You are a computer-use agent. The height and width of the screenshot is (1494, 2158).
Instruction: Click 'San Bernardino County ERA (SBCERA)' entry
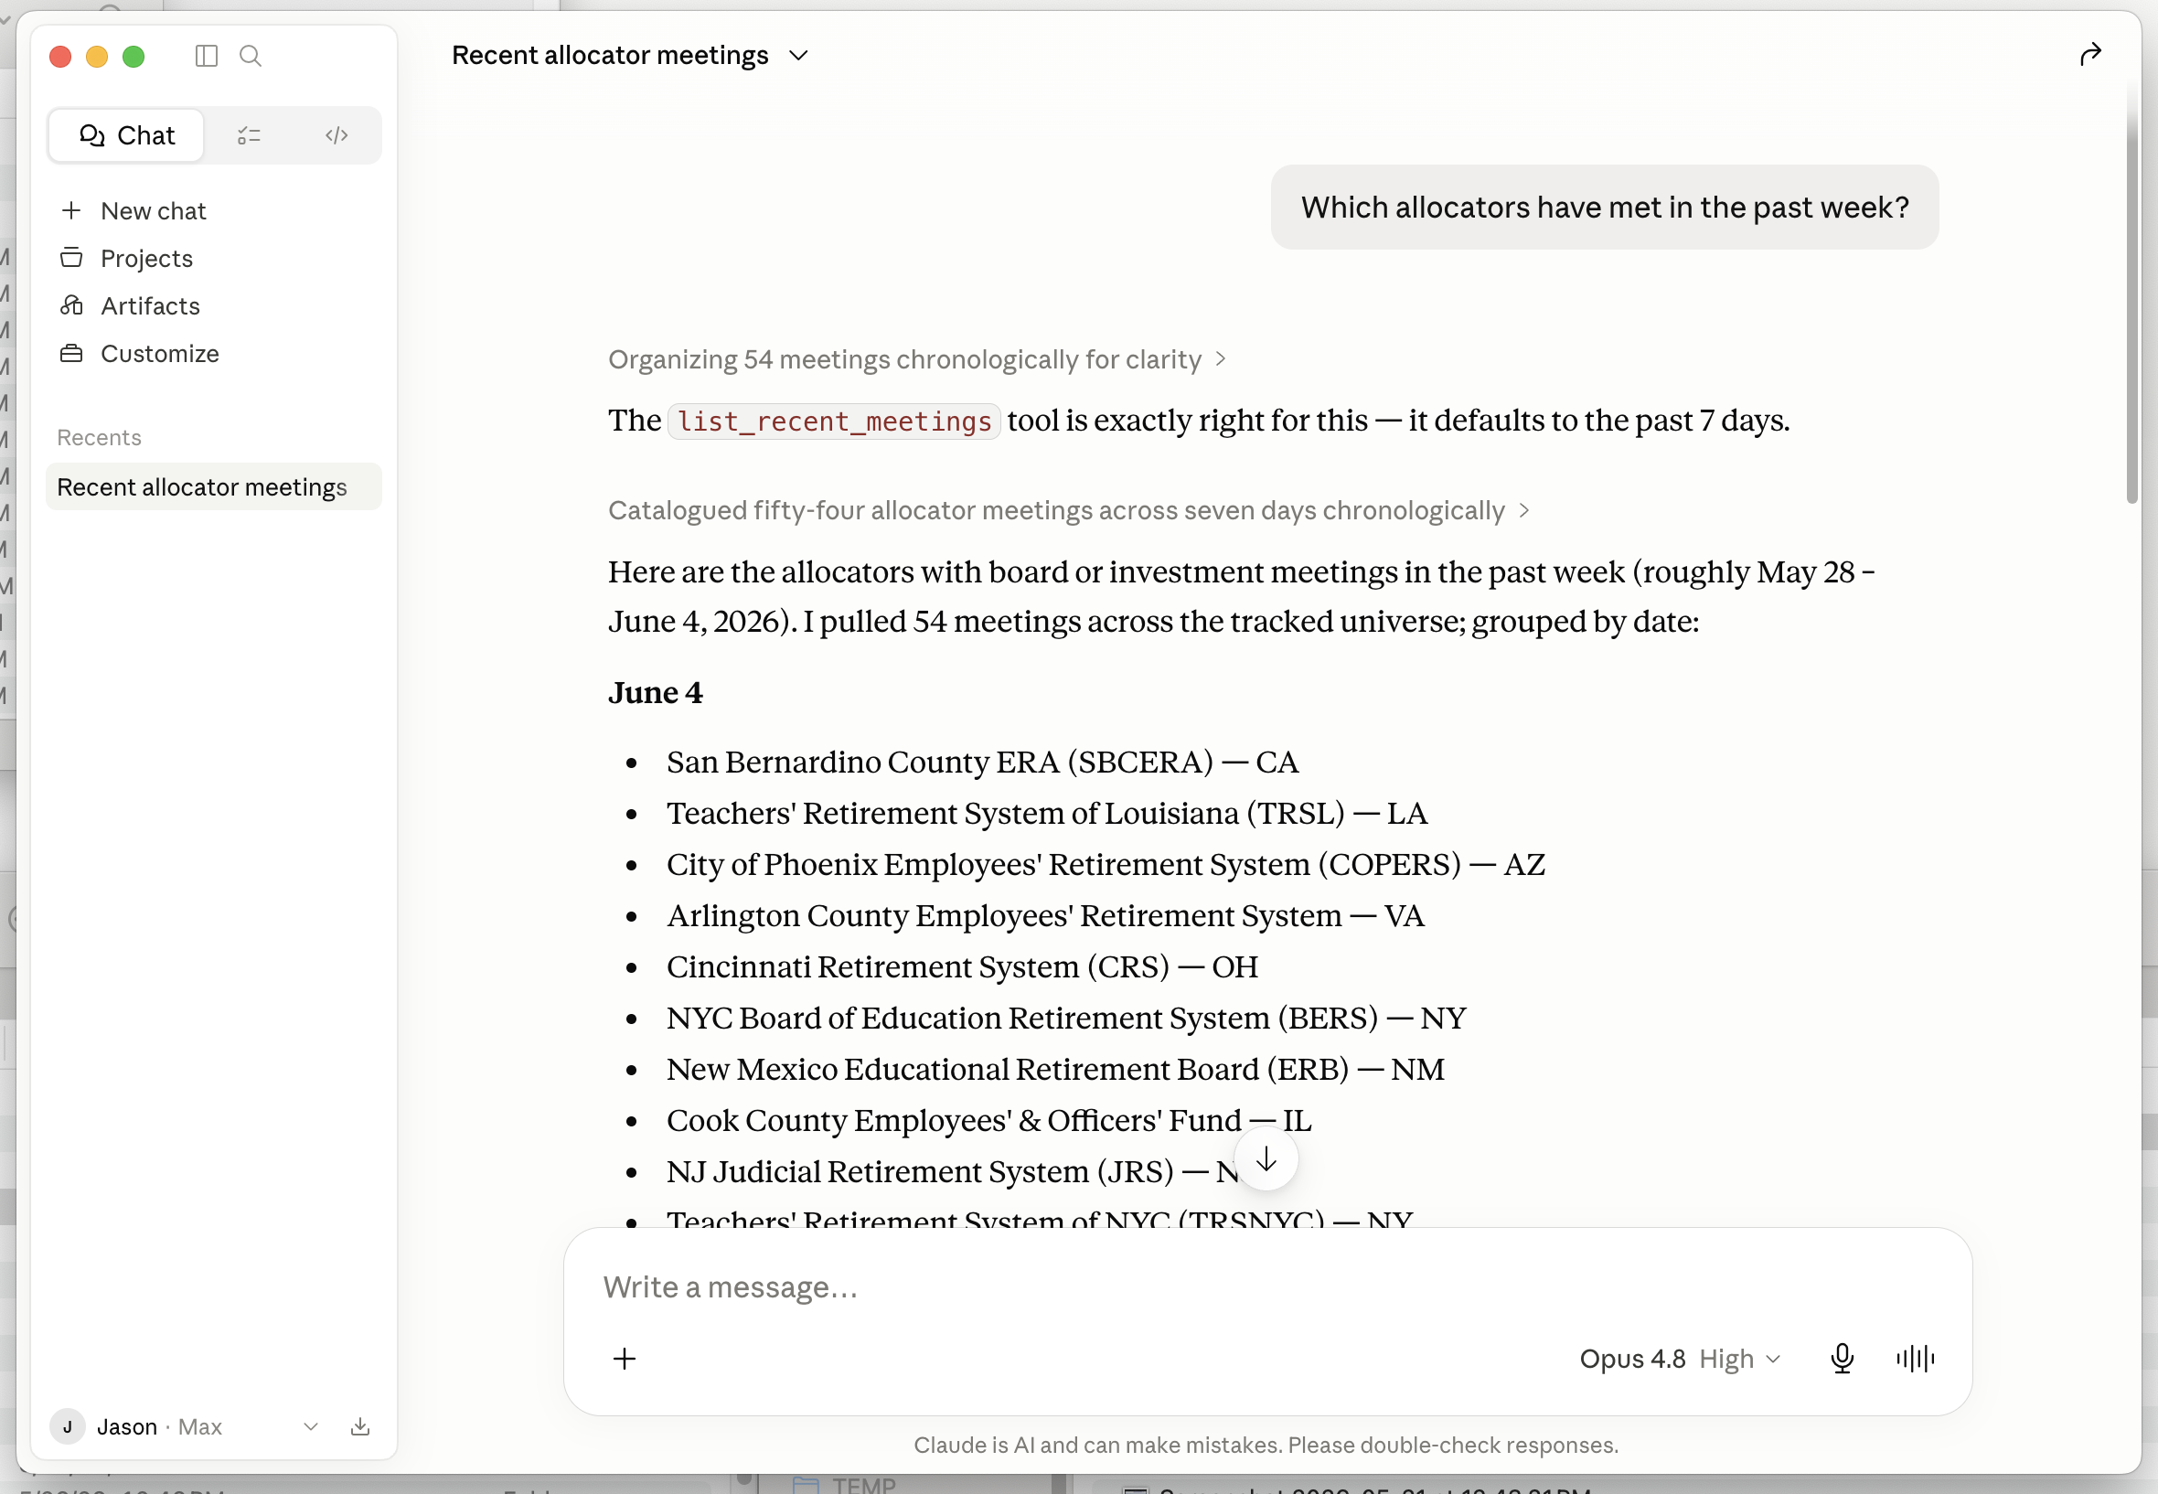pos(983,762)
